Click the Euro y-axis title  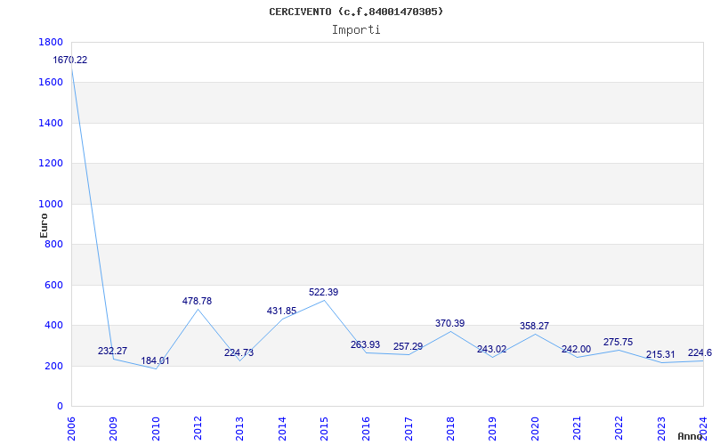pos(44,225)
